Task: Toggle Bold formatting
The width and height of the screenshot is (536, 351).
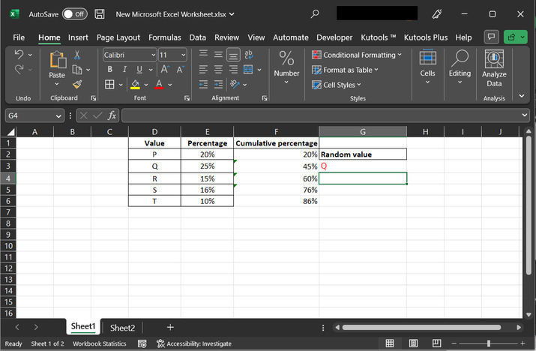Action: 109,70
